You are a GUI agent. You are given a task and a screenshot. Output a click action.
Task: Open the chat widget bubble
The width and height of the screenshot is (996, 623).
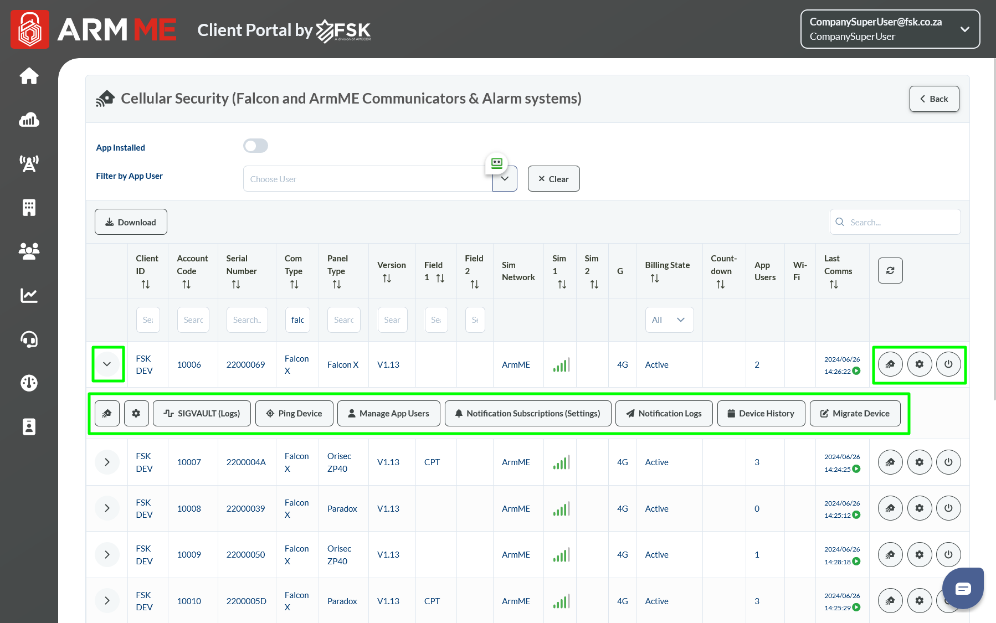pyautogui.click(x=963, y=588)
